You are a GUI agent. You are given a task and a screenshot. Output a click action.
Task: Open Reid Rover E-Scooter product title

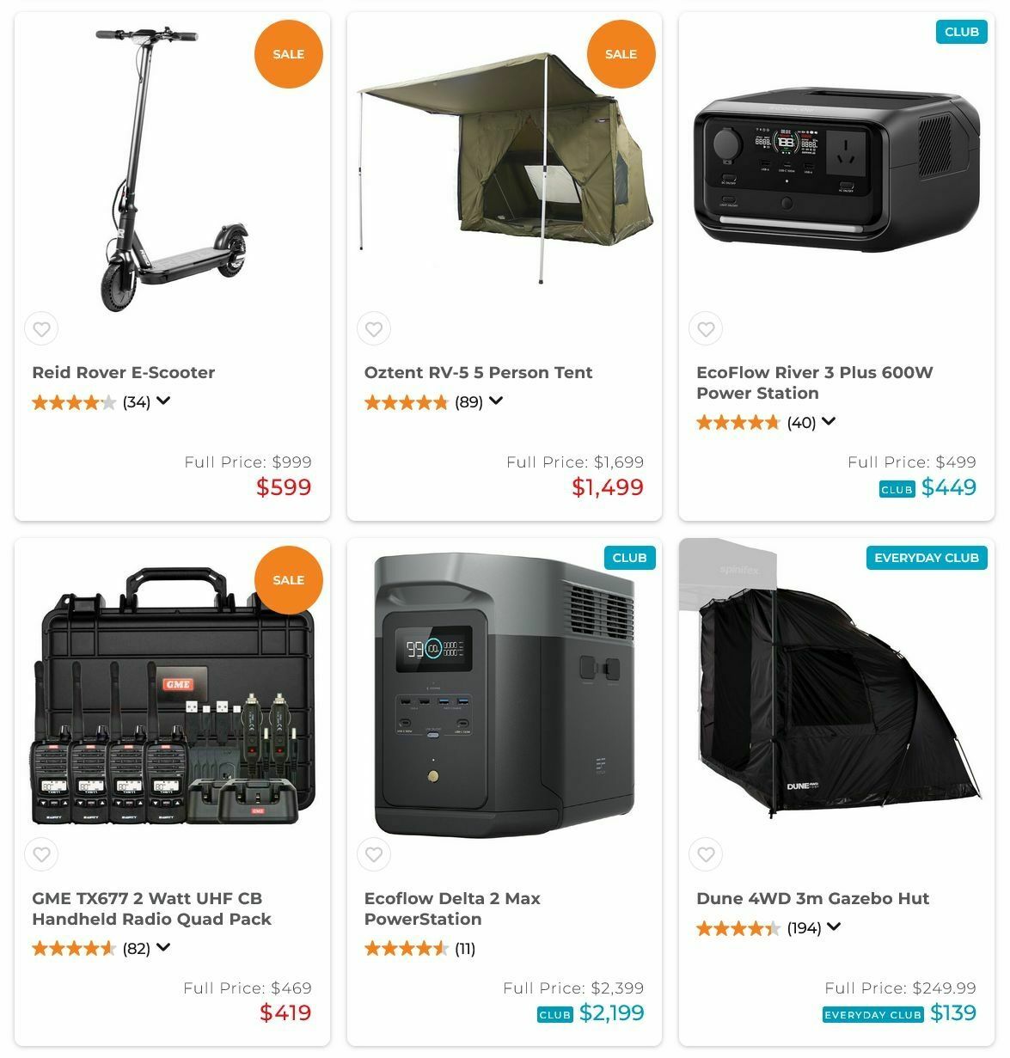[124, 373]
